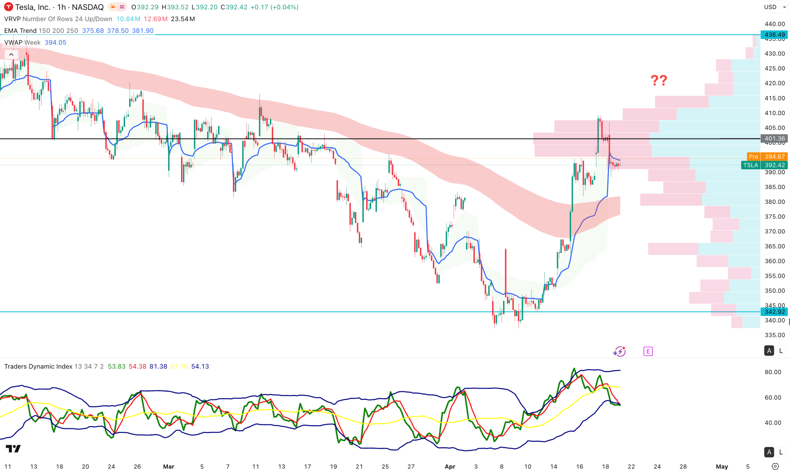This screenshot has height=473, width=790.
Task: Click VRVP total volume 23.54 M
Action: [x=183, y=19]
